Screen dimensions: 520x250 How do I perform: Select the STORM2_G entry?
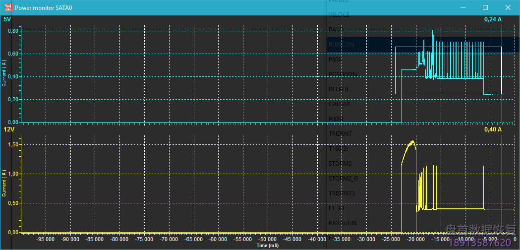343,179
